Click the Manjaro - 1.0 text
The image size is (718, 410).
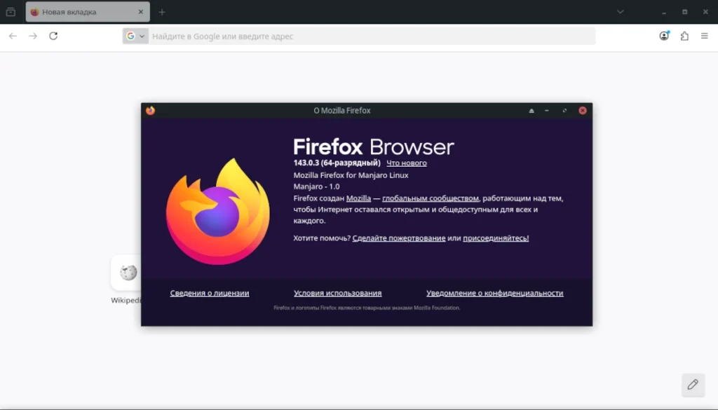[316, 186]
